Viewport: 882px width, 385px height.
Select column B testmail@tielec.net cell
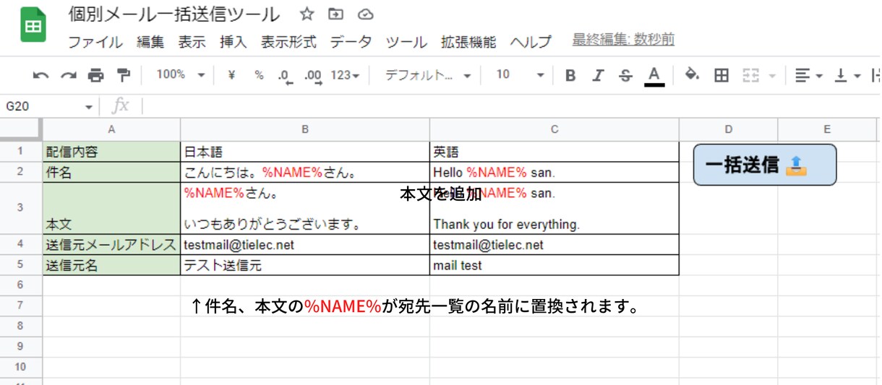[x=305, y=245]
